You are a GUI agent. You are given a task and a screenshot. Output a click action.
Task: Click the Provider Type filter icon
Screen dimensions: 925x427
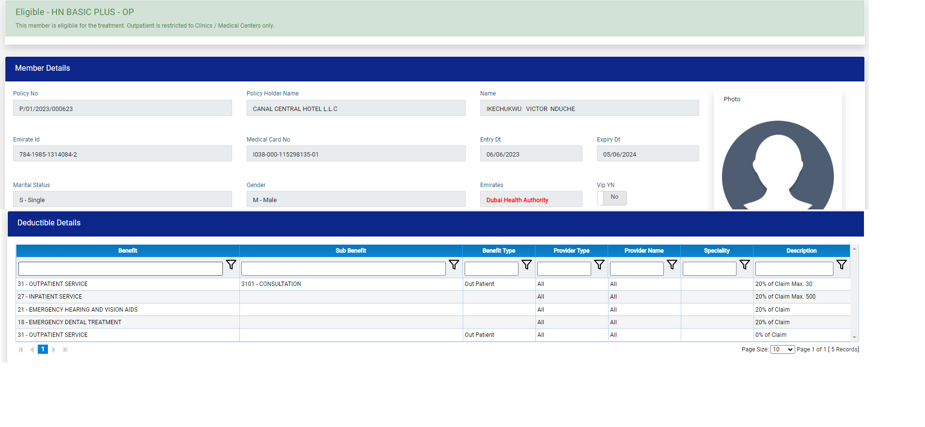[599, 265]
